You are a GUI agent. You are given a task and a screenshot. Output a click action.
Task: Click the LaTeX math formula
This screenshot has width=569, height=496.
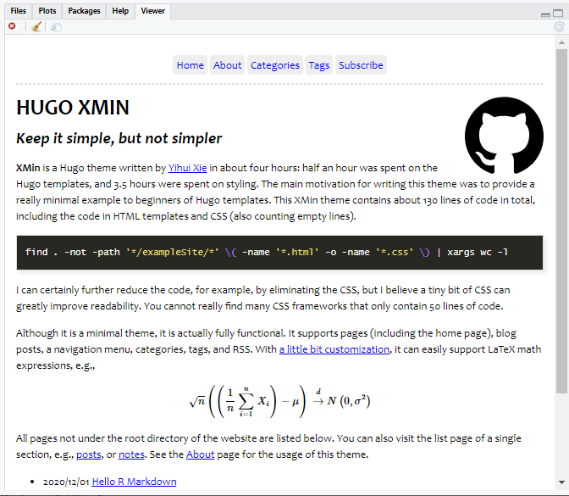(279, 402)
